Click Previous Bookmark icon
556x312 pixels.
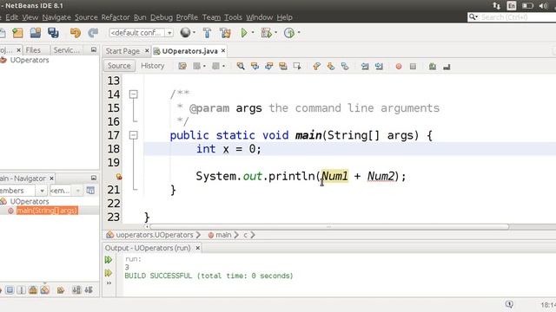pyautogui.click(x=316, y=66)
